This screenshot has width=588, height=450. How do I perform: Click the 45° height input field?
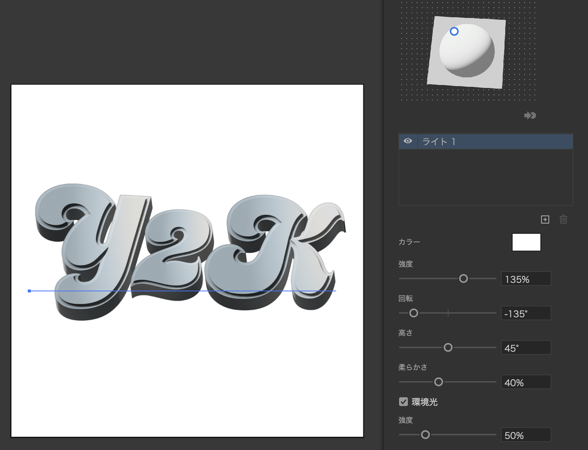(526, 348)
